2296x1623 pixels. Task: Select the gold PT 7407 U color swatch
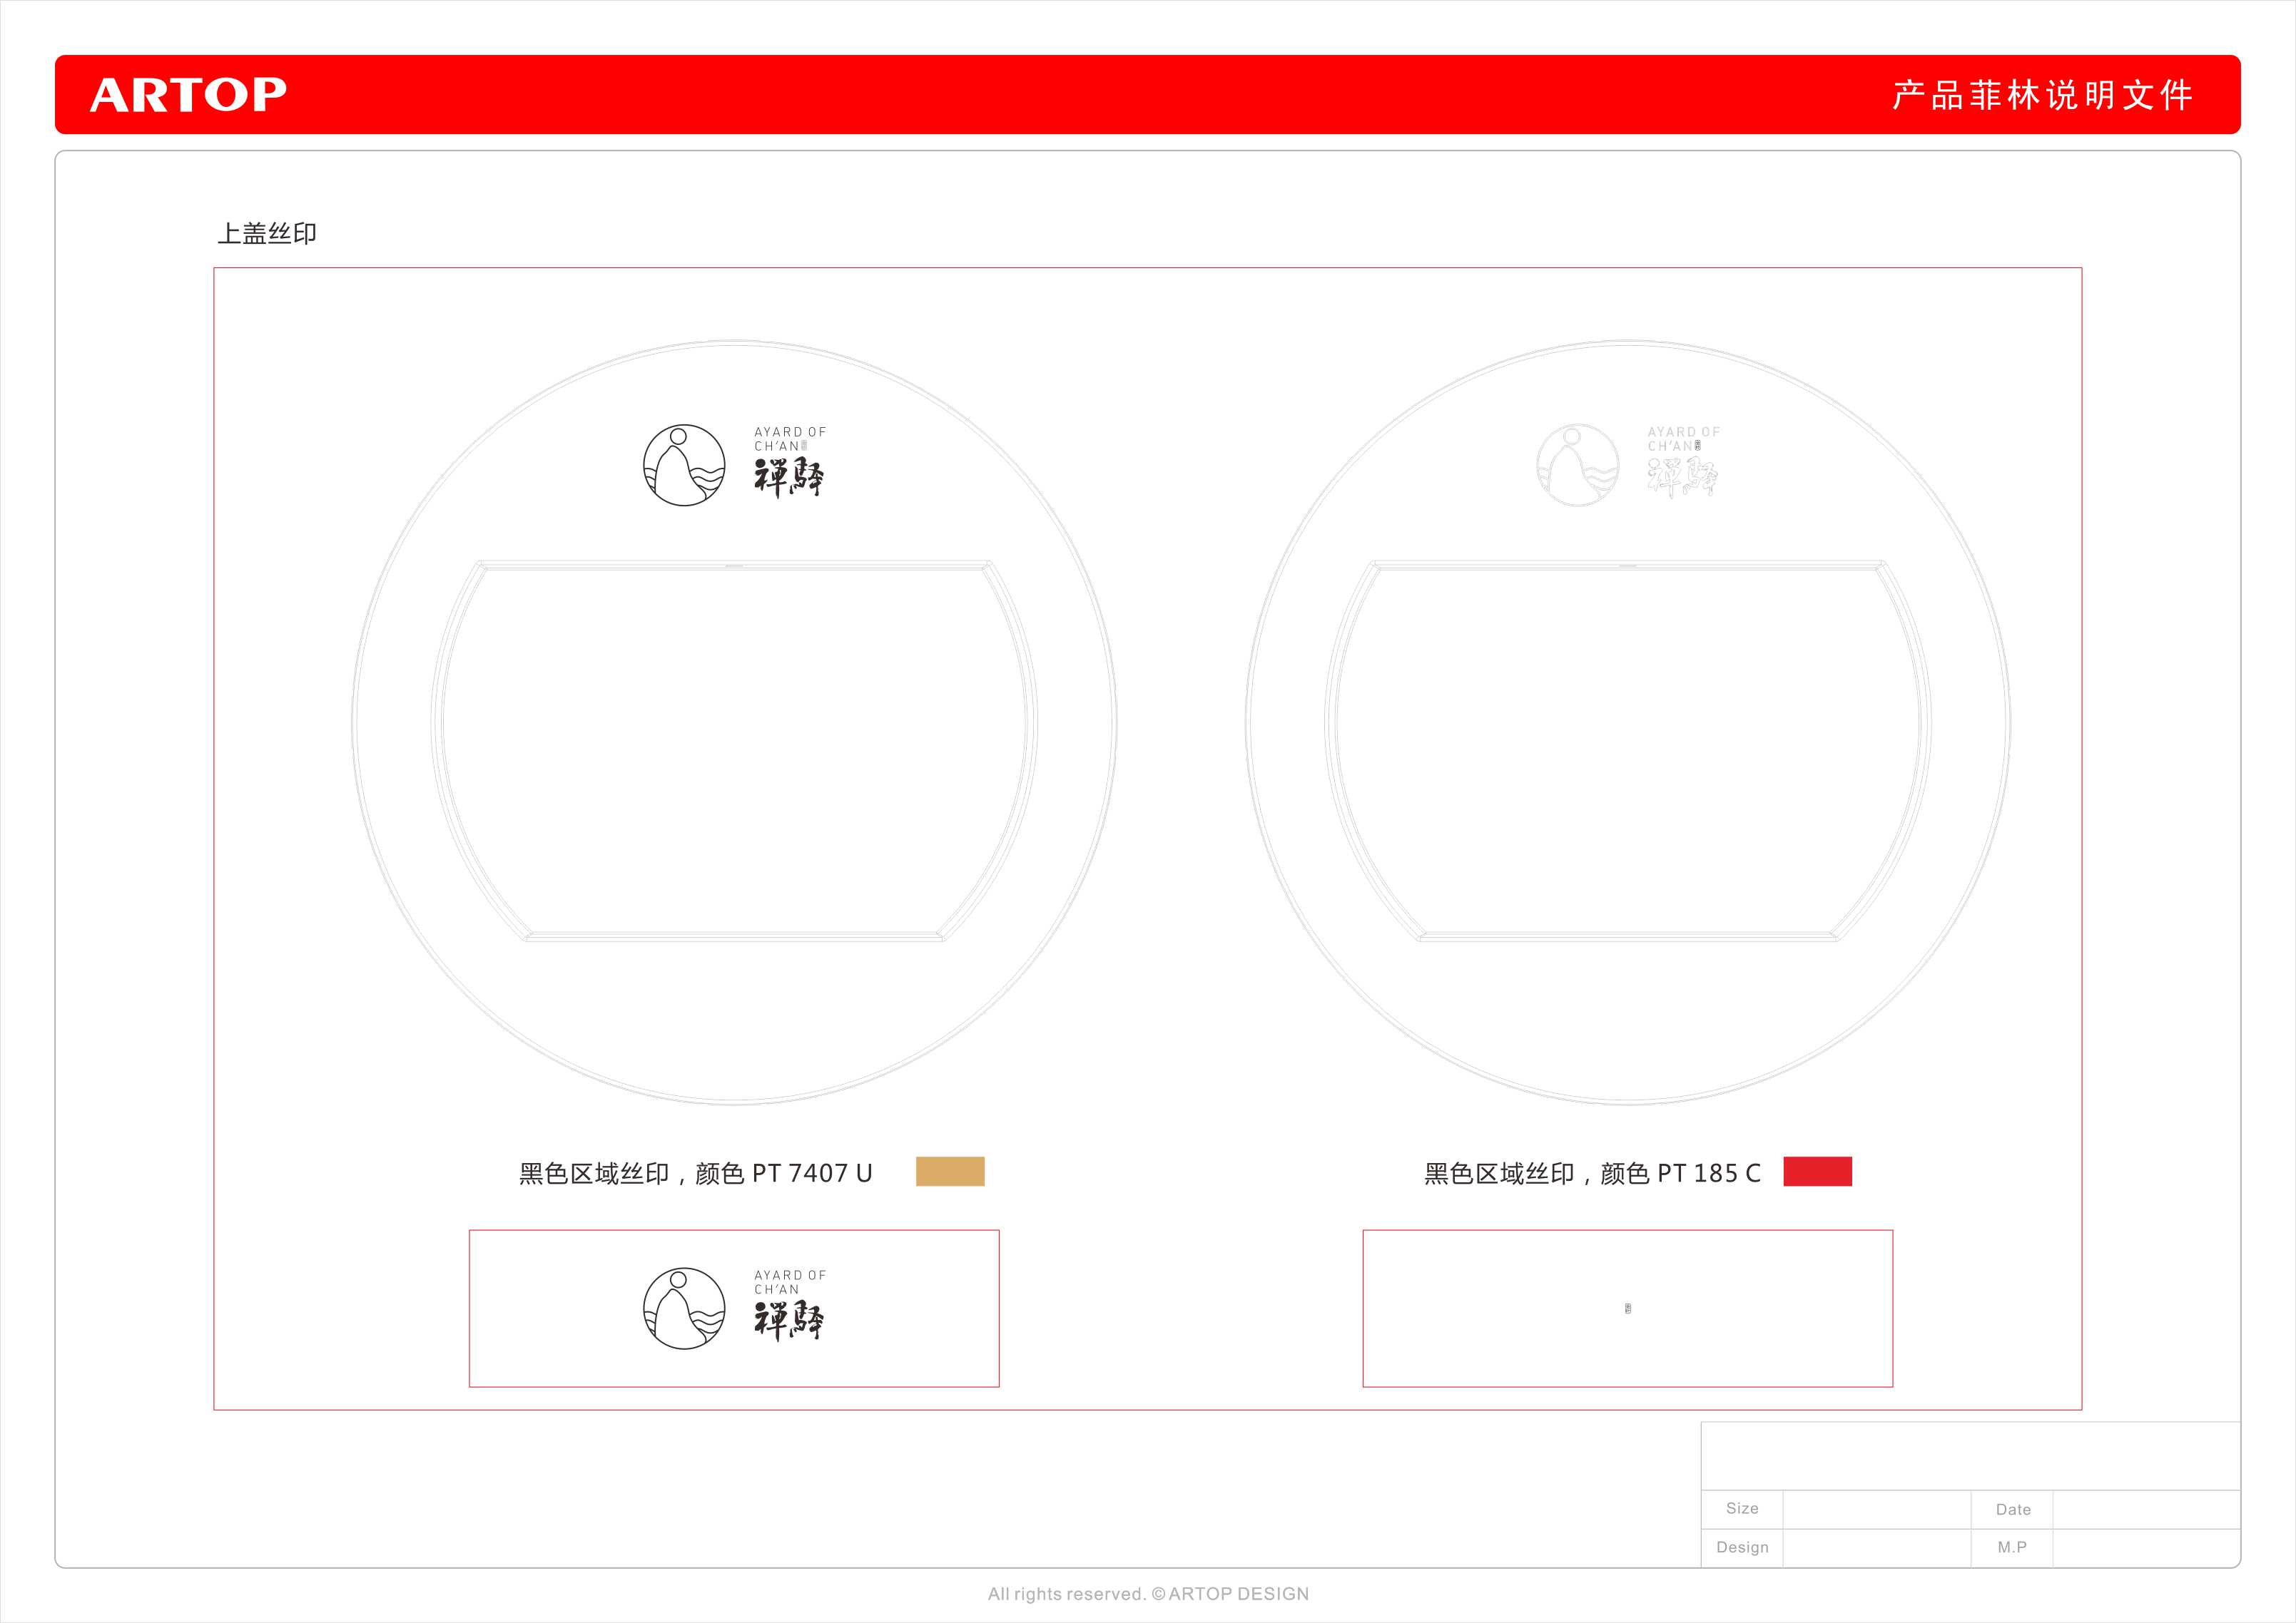(950, 1172)
